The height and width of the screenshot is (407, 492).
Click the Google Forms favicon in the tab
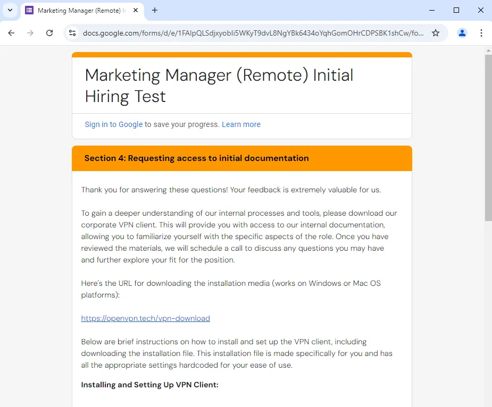[x=29, y=10]
